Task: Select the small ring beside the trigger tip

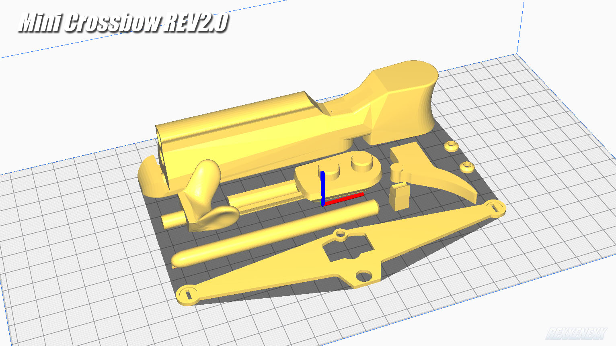Action: pyautogui.click(x=466, y=167)
